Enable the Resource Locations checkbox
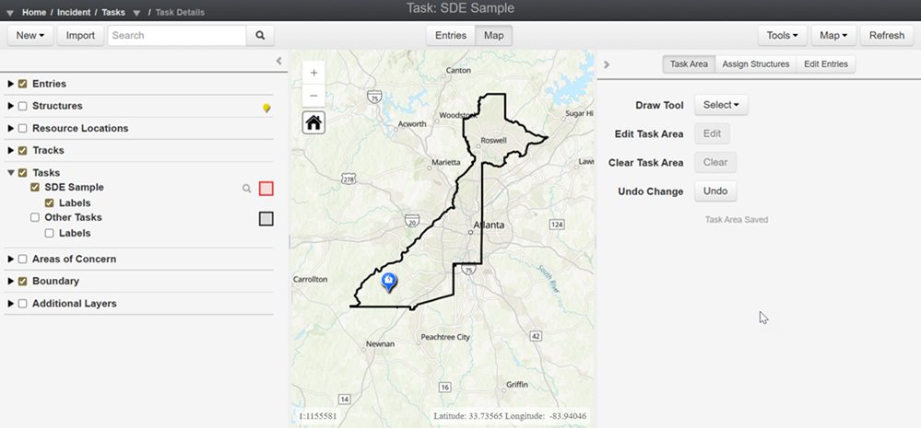The height and width of the screenshot is (428, 921). tap(22, 129)
